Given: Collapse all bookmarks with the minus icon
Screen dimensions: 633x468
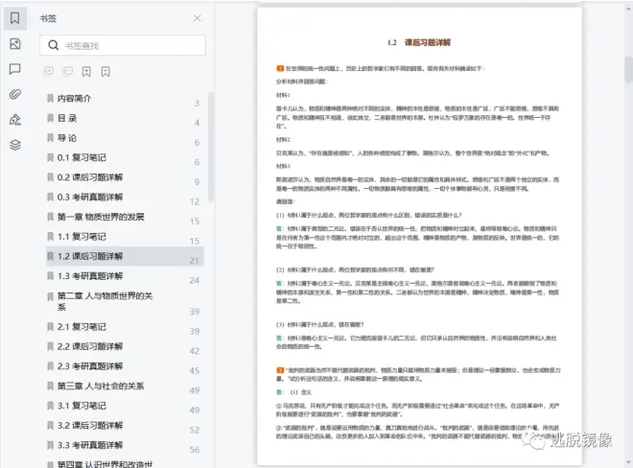Looking at the screenshot, I should point(67,71).
